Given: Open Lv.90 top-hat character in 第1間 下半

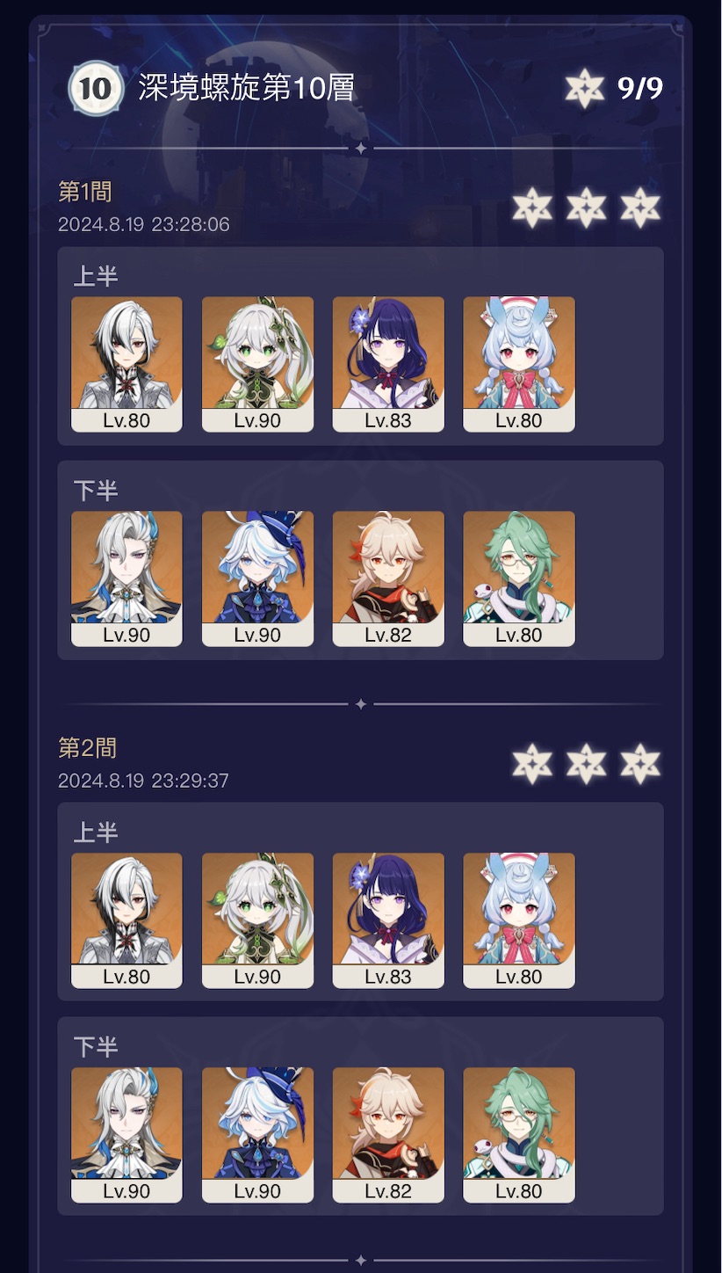Looking at the screenshot, I should (257, 578).
